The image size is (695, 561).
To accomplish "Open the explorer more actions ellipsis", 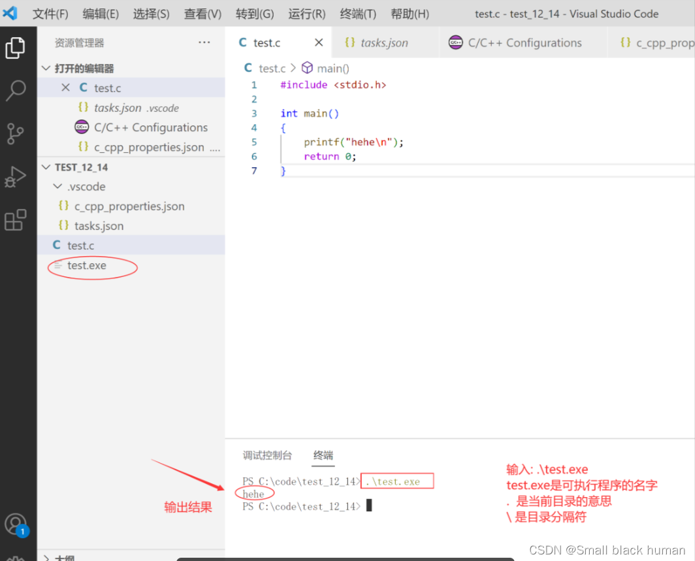I will (204, 43).
